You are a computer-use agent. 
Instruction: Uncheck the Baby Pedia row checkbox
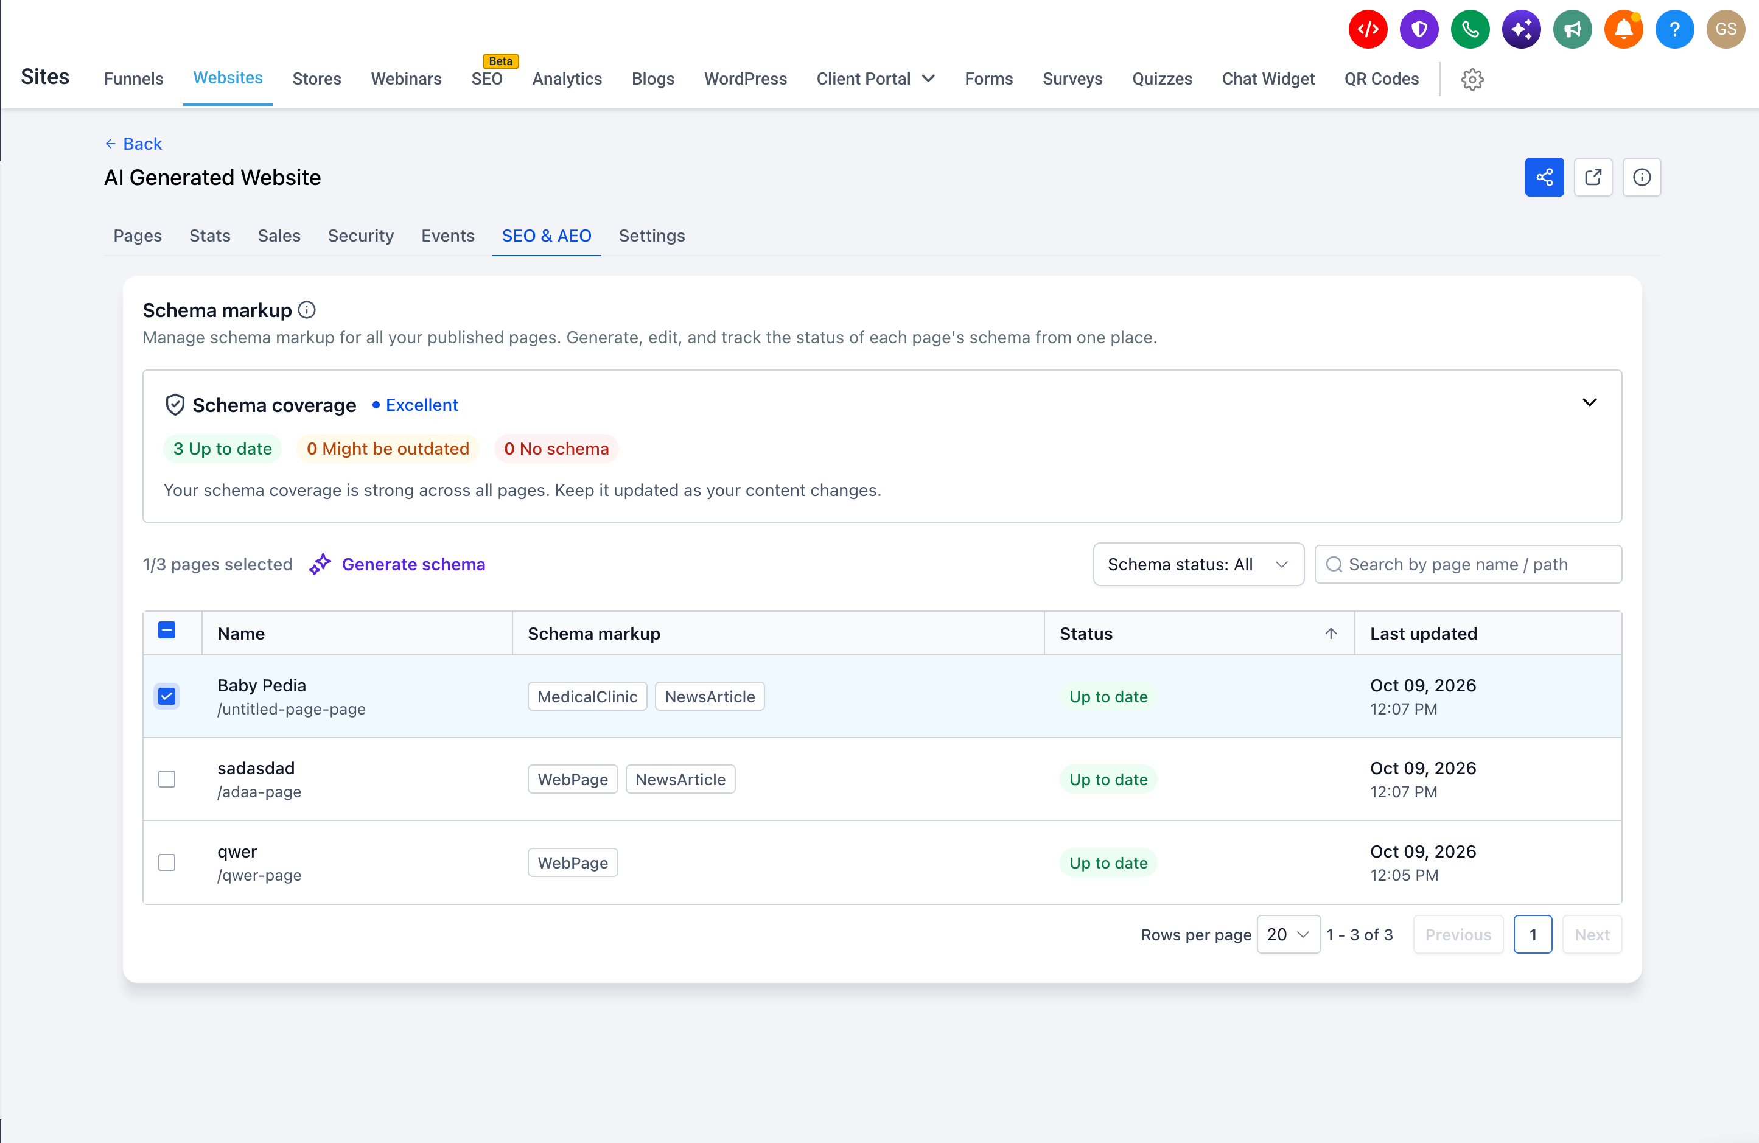coord(167,696)
